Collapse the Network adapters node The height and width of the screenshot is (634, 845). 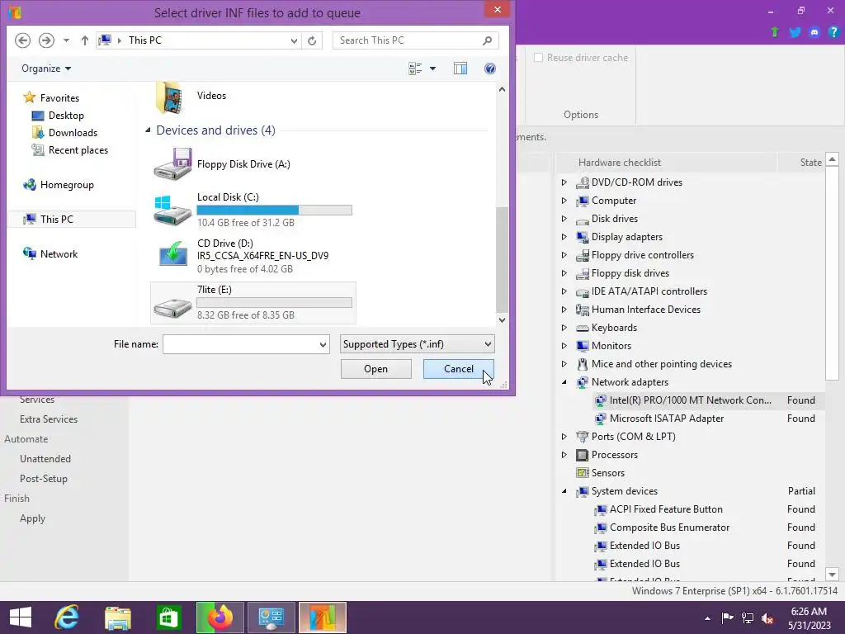564,381
